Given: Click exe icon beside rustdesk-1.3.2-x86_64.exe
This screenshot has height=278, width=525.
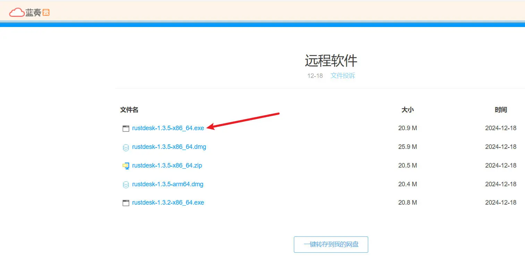Looking at the screenshot, I should click(x=126, y=203).
